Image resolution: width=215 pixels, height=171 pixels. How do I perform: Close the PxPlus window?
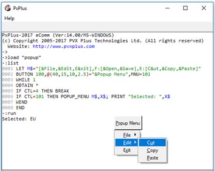click(204, 8)
